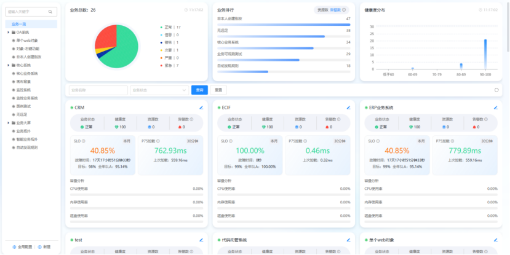Screen dimensions: 510x255
Task: Toggle the 信息 legend item of the pie chart
Action: (169, 35)
